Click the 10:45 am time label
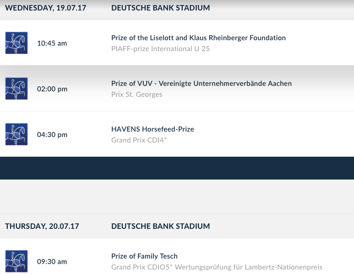The image size is (354, 275). (52, 43)
